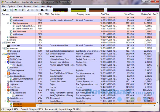Sort by the CPU column header

[x=47, y=14]
